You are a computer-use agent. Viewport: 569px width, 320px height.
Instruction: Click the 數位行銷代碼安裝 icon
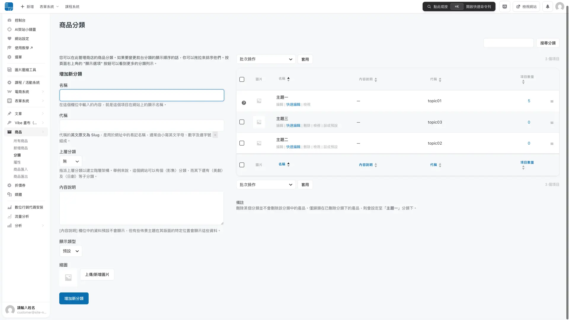pyautogui.click(x=9, y=207)
